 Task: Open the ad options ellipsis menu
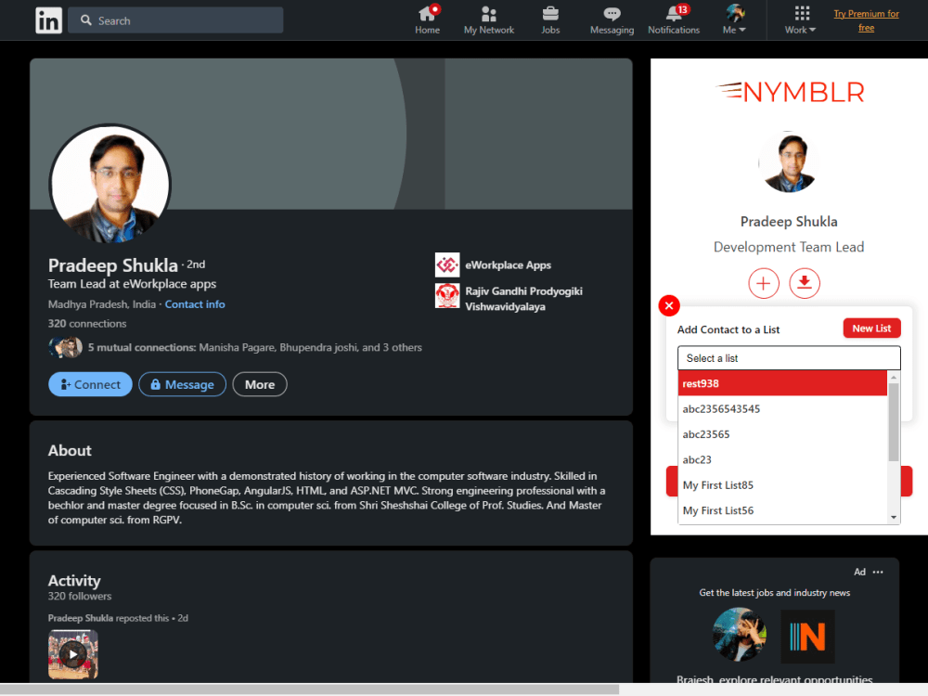pos(878,572)
